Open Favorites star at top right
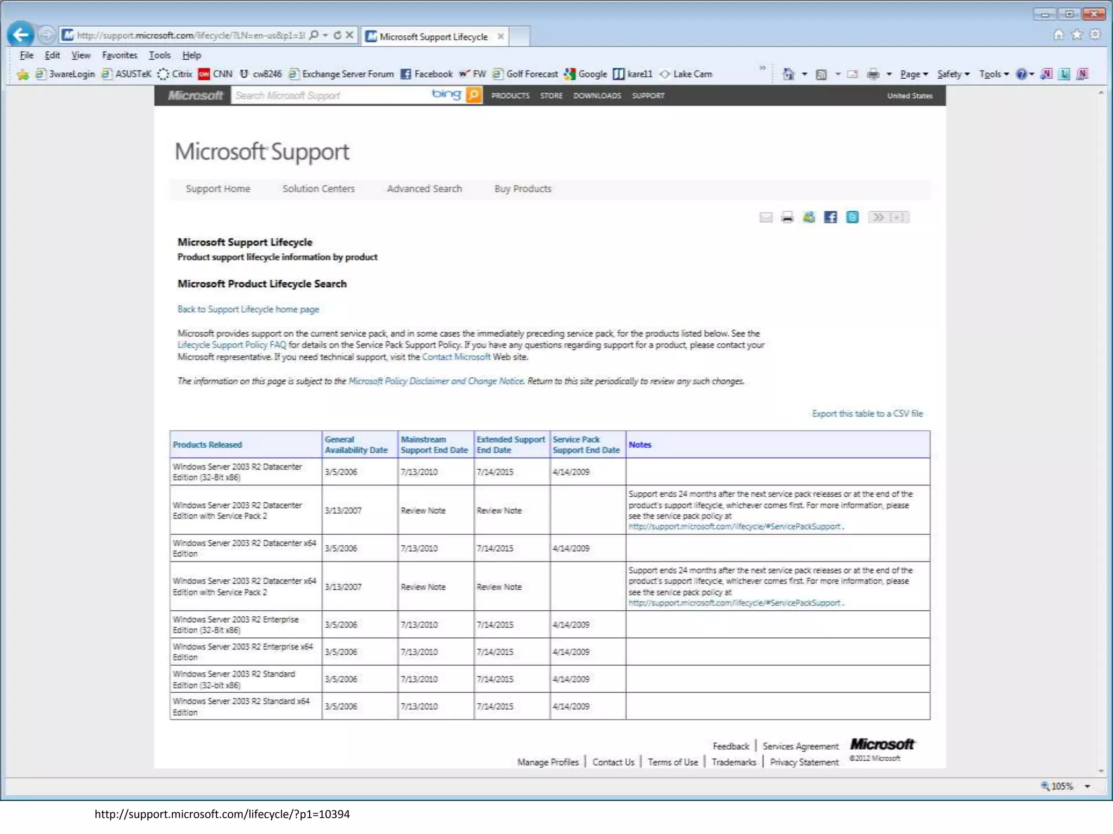 click(x=1077, y=35)
